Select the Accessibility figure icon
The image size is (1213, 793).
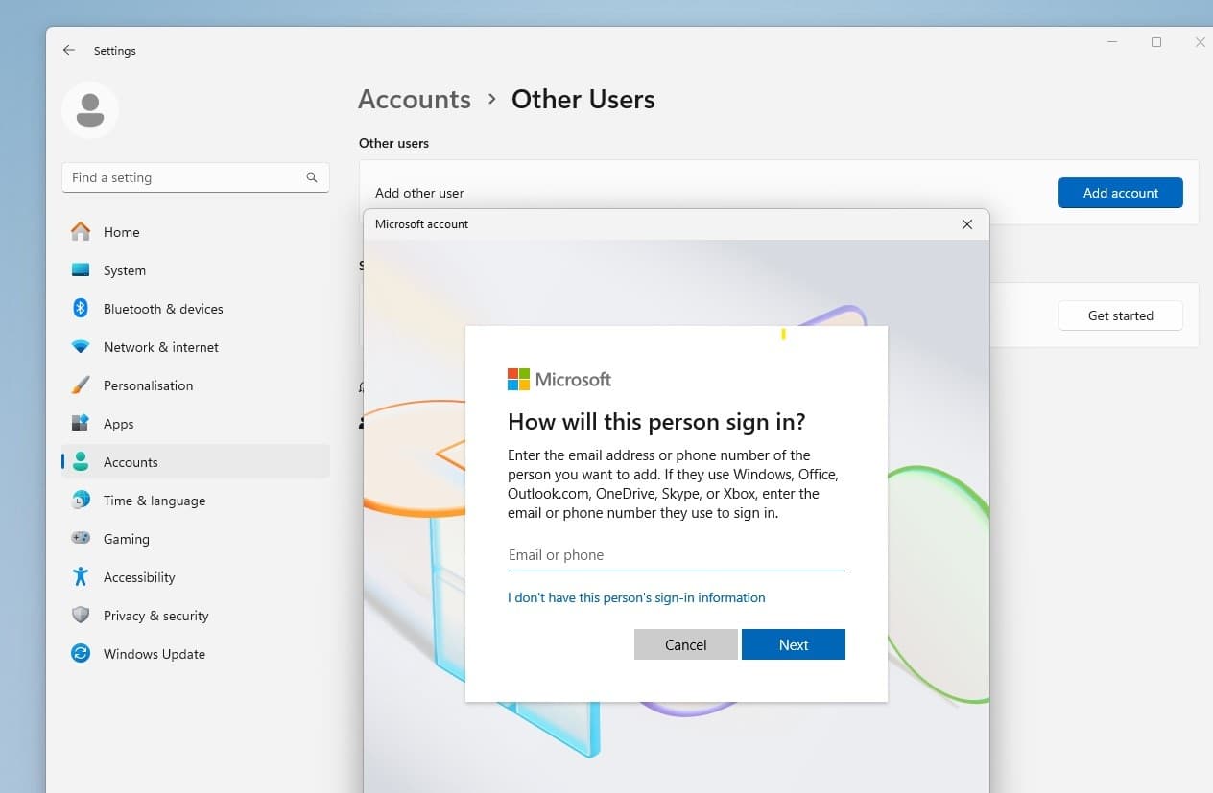tap(81, 577)
